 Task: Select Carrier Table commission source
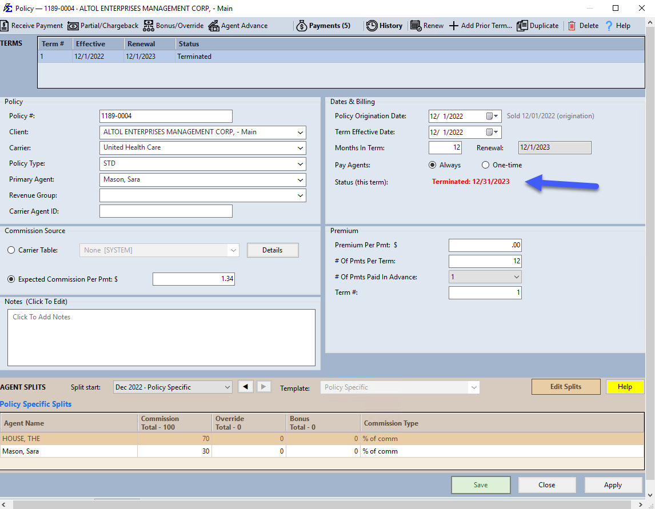coord(11,250)
